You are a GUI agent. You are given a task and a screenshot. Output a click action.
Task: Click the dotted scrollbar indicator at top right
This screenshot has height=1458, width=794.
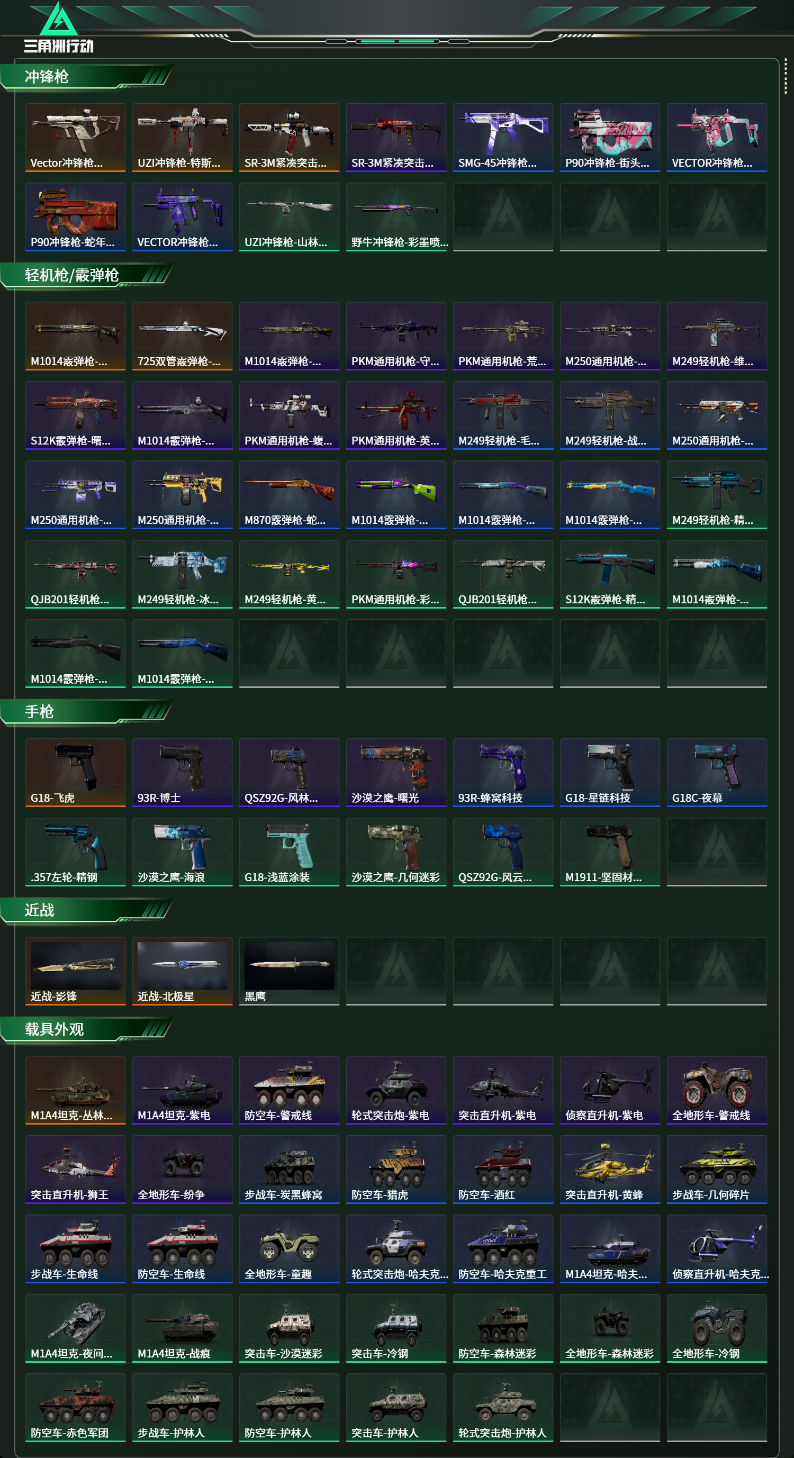click(786, 76)
